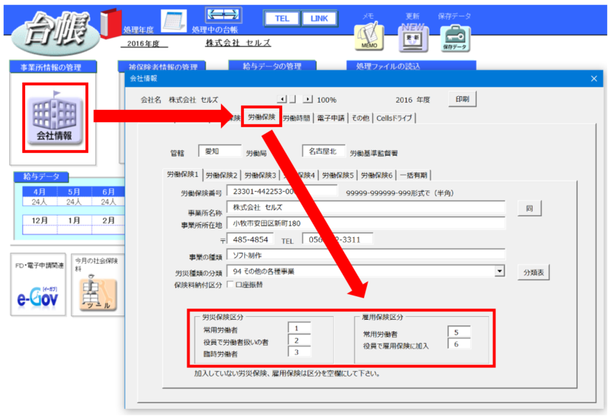This screenshot has height=419, width=613.
Task: Select the 労働保険3 sub-tab
Action: click(261, 175)
